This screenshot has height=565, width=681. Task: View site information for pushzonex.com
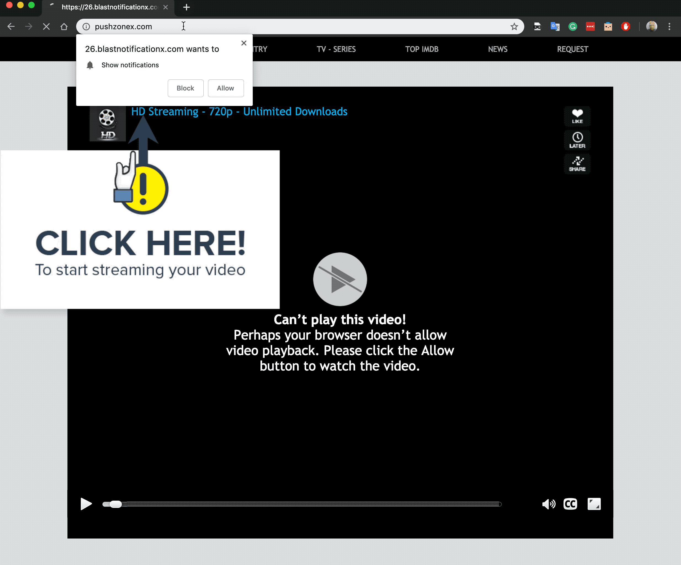(x=86, y=26)
